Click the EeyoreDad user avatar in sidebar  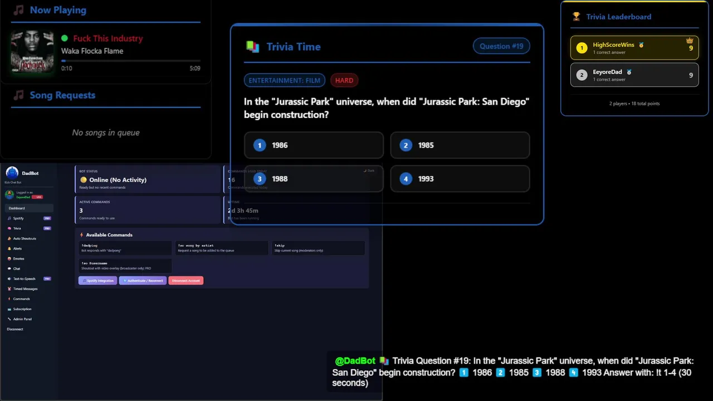[9, 194]
